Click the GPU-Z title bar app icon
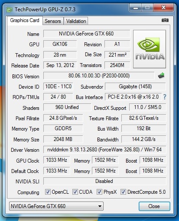The width and height of the screenshot is (179, 221). coord(10,10)
